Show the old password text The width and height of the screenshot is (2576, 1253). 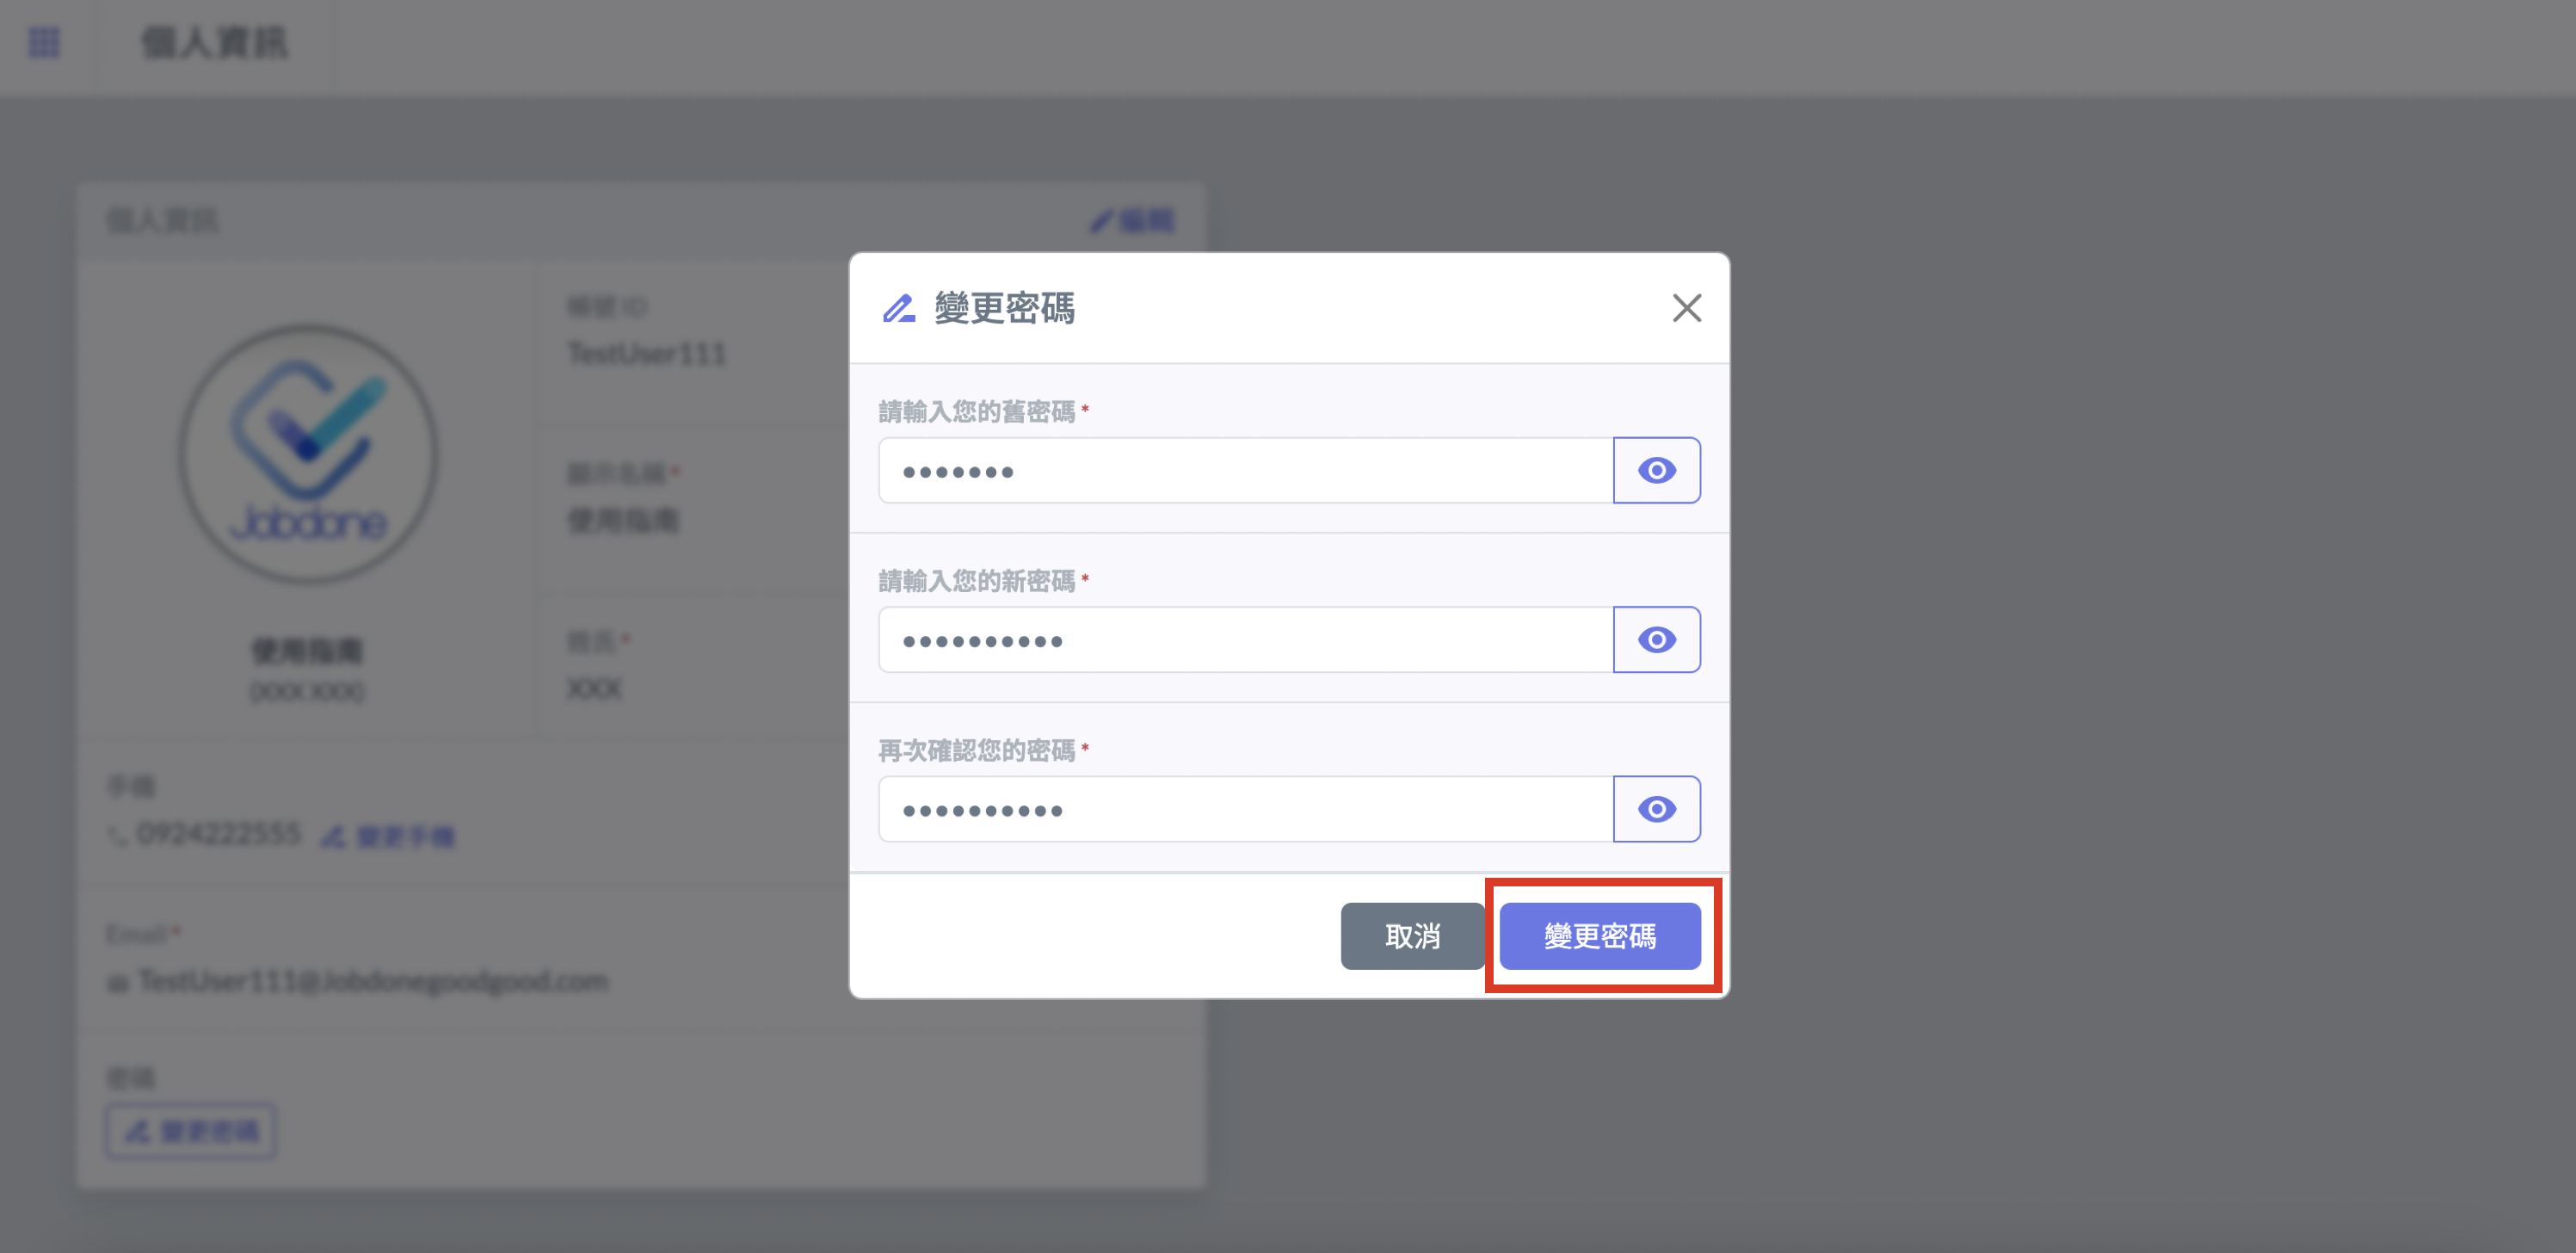[x=1656, y=470]
